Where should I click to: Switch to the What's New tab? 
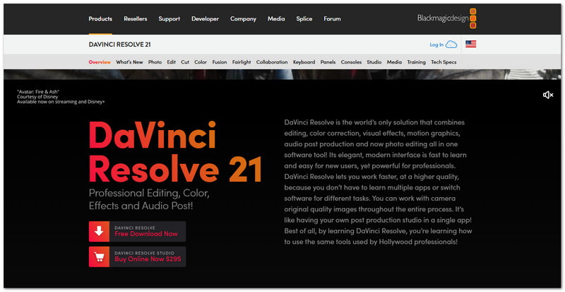click(129, 62)
